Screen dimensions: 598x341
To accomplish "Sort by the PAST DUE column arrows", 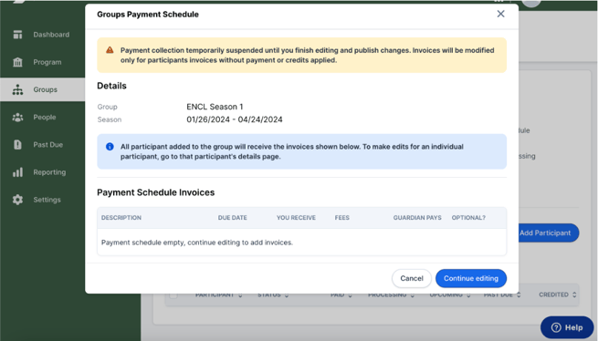I will click(x=519, y=294).
